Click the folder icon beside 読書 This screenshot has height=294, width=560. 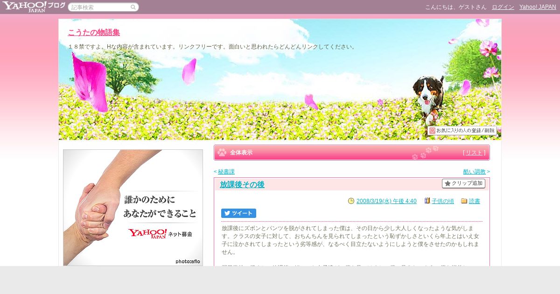pyautogui.click(x=464, y=201)
